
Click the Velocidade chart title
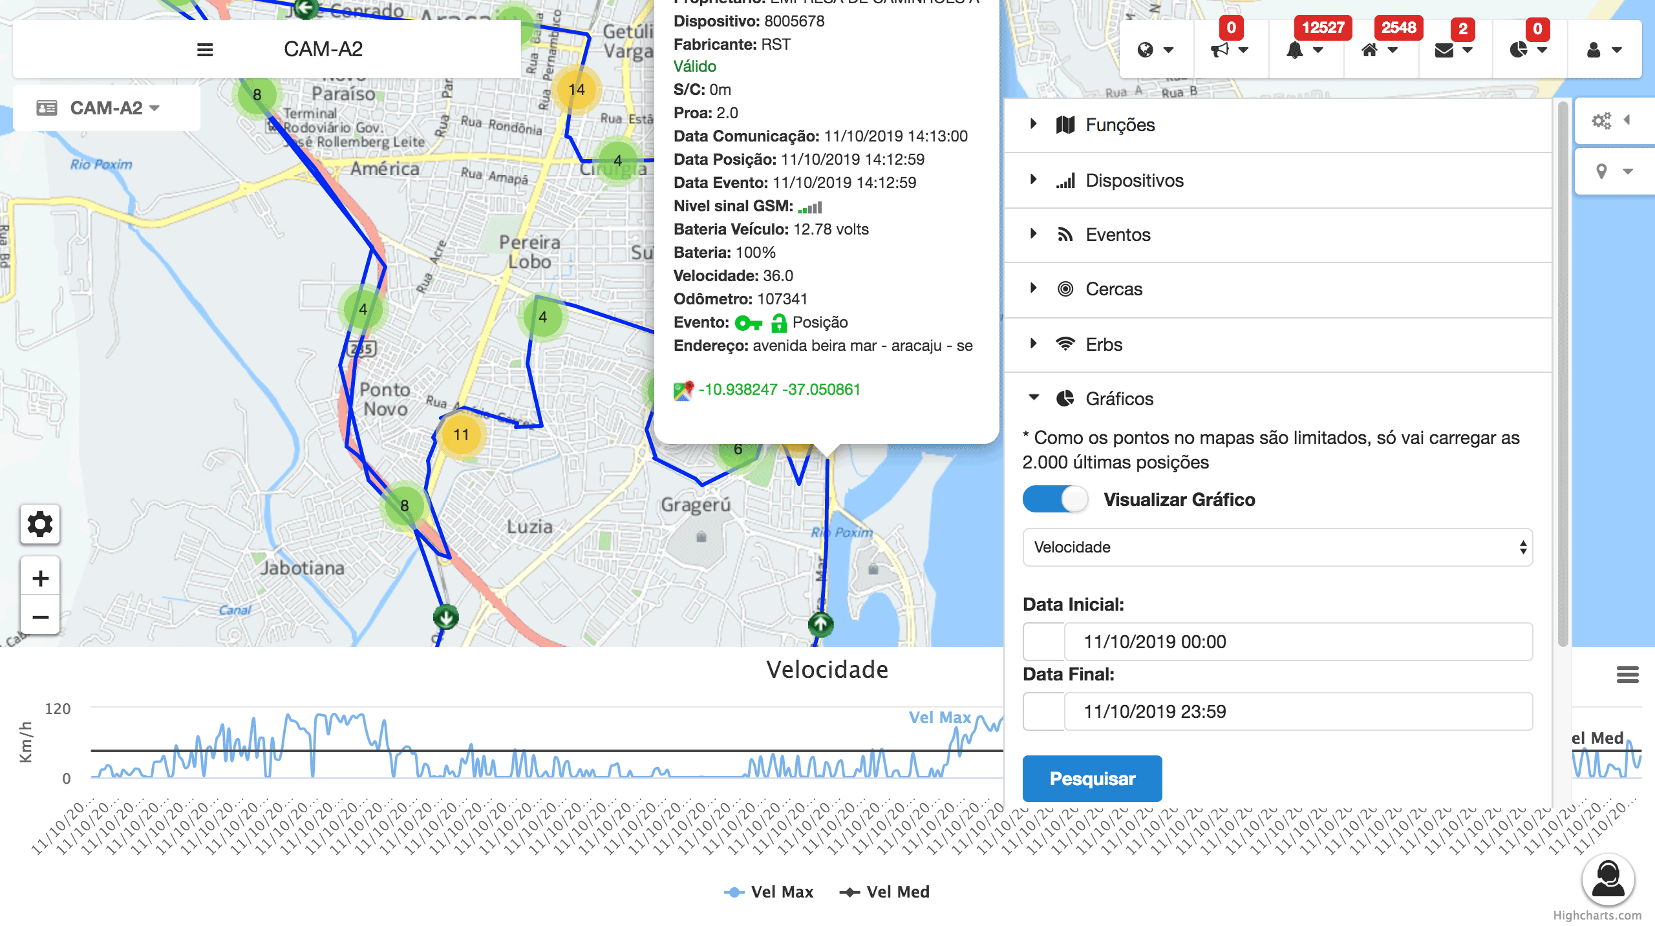pos(827,669)
